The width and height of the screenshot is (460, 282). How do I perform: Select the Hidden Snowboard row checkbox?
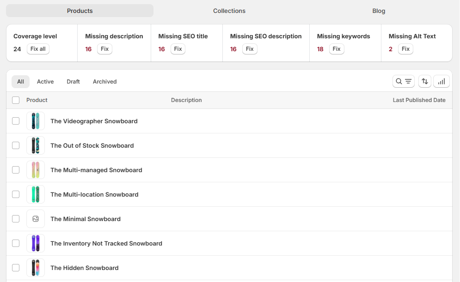16,268
